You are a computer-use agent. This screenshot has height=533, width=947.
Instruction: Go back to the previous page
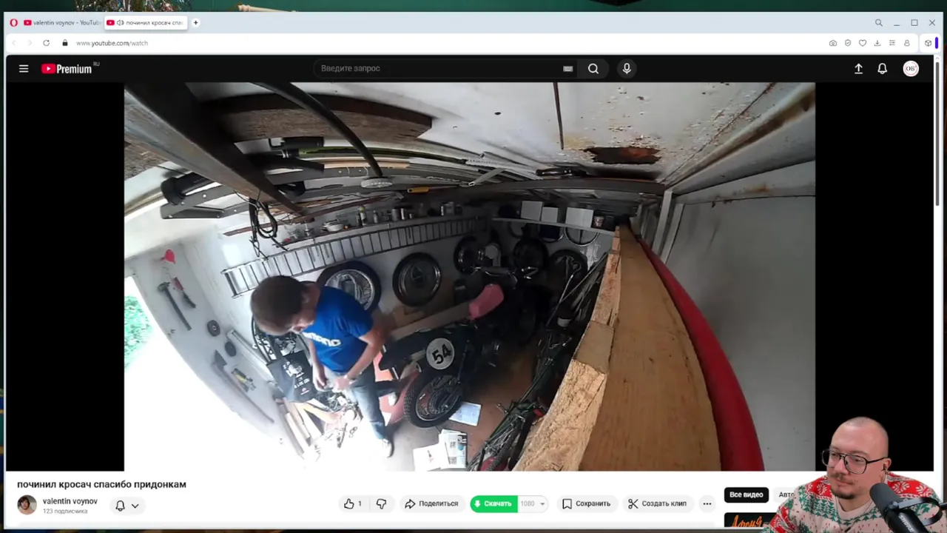point(13,43)
